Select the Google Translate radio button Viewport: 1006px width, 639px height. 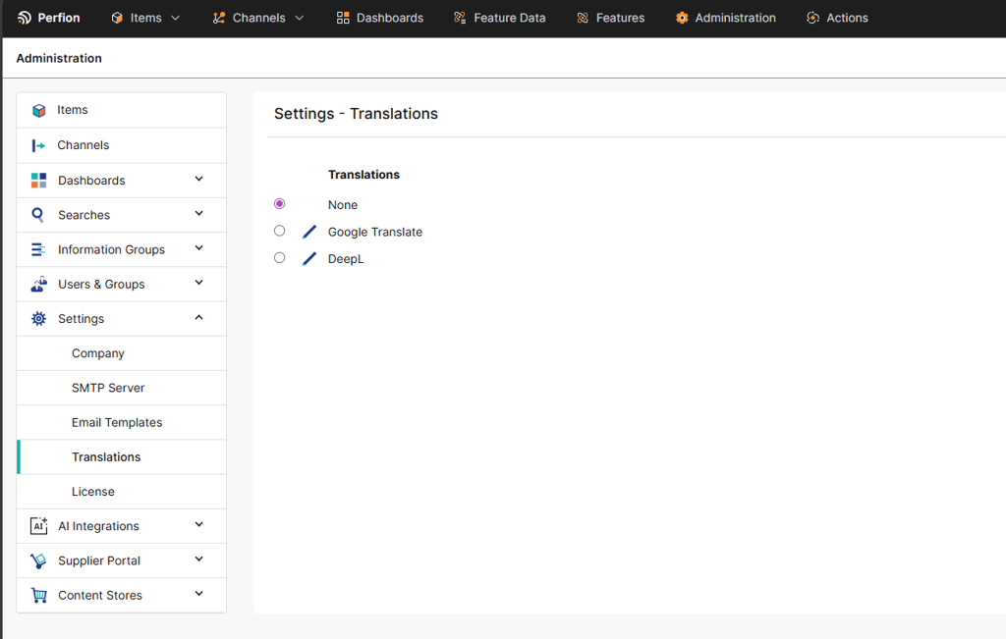pyautogui.click(x=279, y=231)
